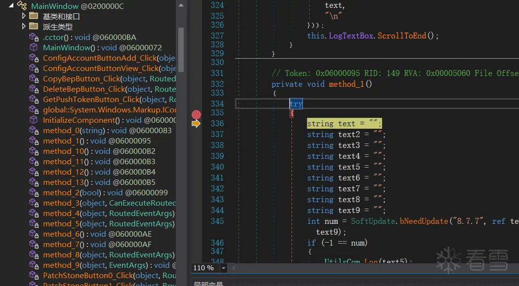Screen dimensions: 519x286
Task: Select the .cctor() : void @060000BA node
Action: click(89, 37)
